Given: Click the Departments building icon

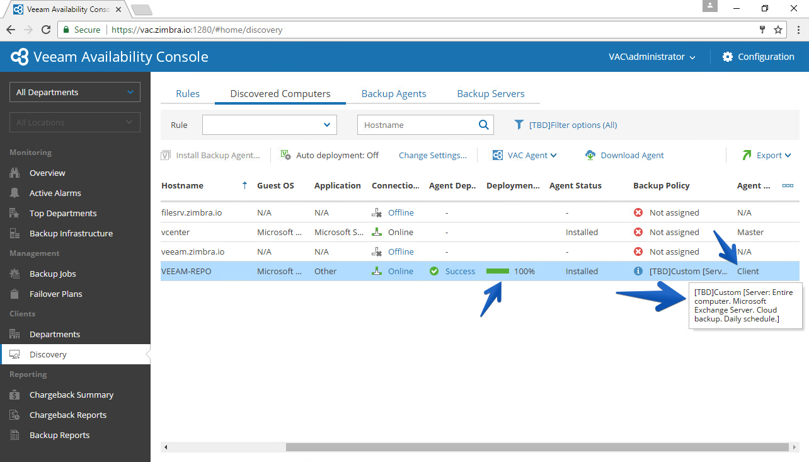Looking at the screenshot, I should (x=15, y=334).
